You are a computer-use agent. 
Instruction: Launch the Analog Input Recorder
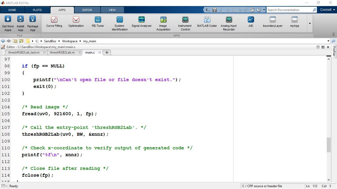click(228, 22)
